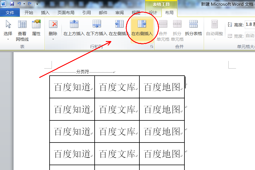This screenshot has height=170, width=255.
Task: Click the 分页符 page break line
Action: click(x=83, y=72)
